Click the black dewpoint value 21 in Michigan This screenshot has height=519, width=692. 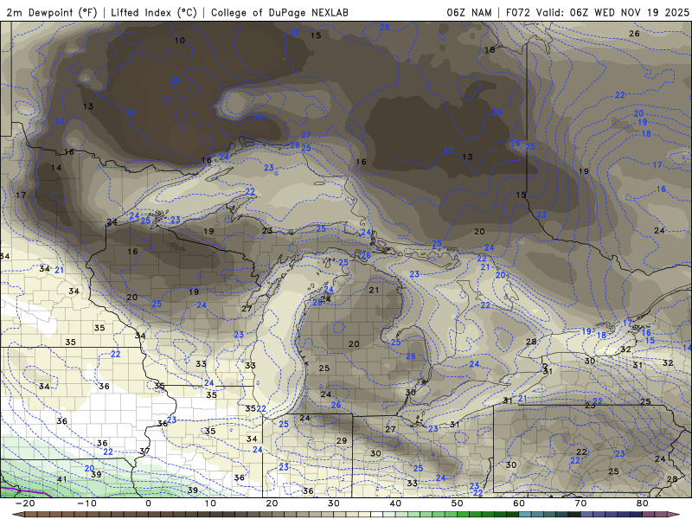[374, 290]
